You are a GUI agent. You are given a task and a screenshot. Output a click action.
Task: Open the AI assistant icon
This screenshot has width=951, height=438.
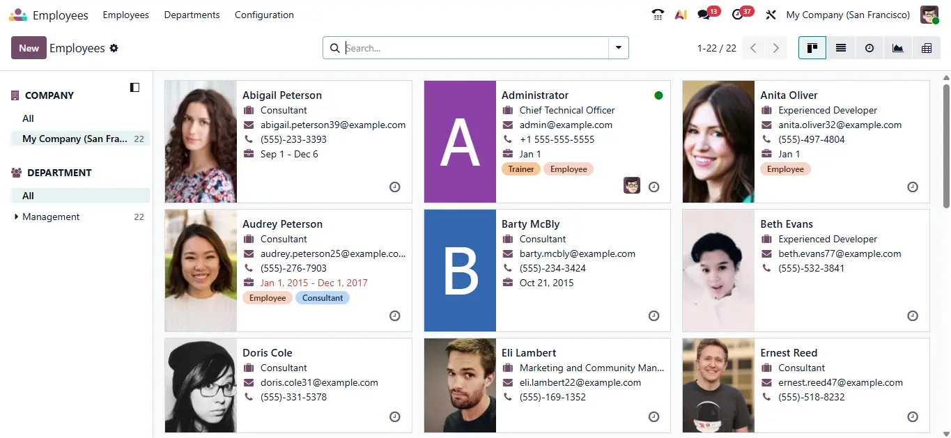click(x=681, y=15)
